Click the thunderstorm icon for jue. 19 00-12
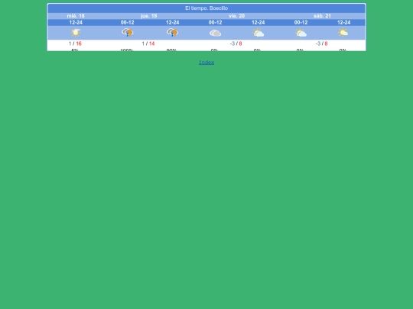This screenshot has width=413, height=309. pyautogui.click(x=128, y=33)
